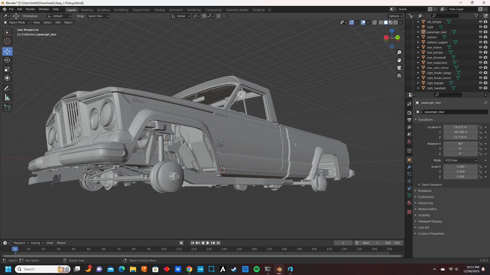Lock the Location X transform value

point(480,127)
